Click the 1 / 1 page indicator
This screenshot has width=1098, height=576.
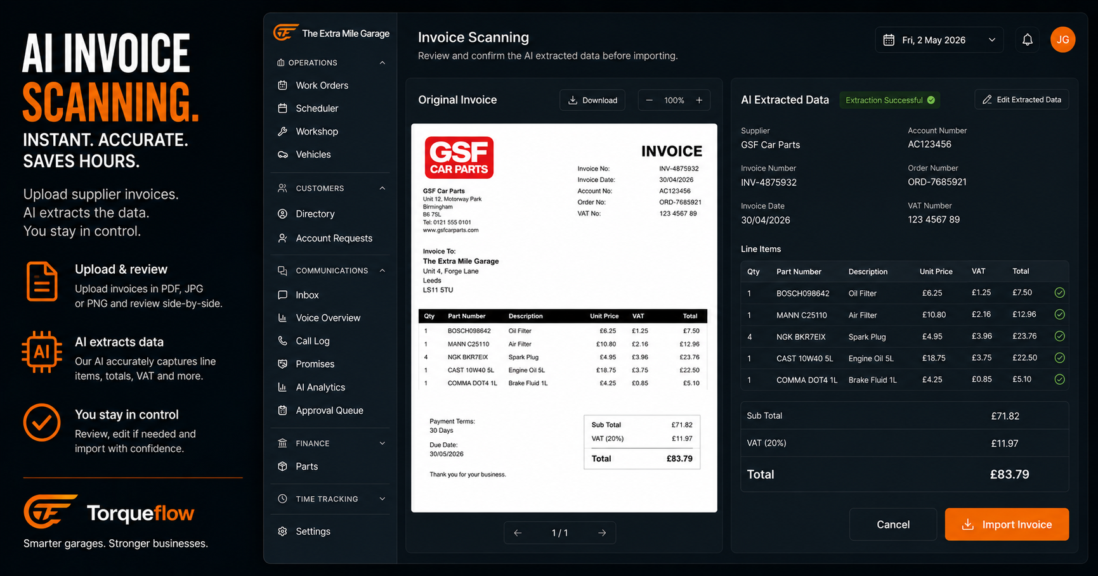point(559,533)
